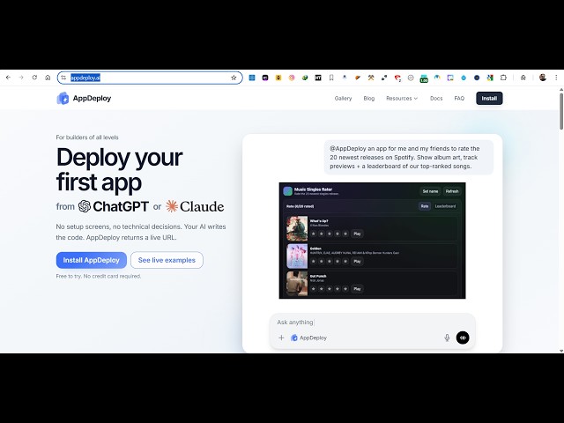Click 'For builders of all levels' text
This screenshot has height=423, width=564.
pyautogui.click(x=87, y=137)
